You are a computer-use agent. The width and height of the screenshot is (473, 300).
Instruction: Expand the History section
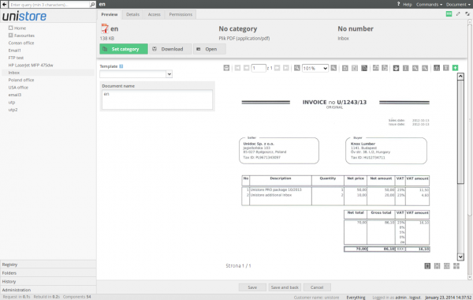pos(48,281)
